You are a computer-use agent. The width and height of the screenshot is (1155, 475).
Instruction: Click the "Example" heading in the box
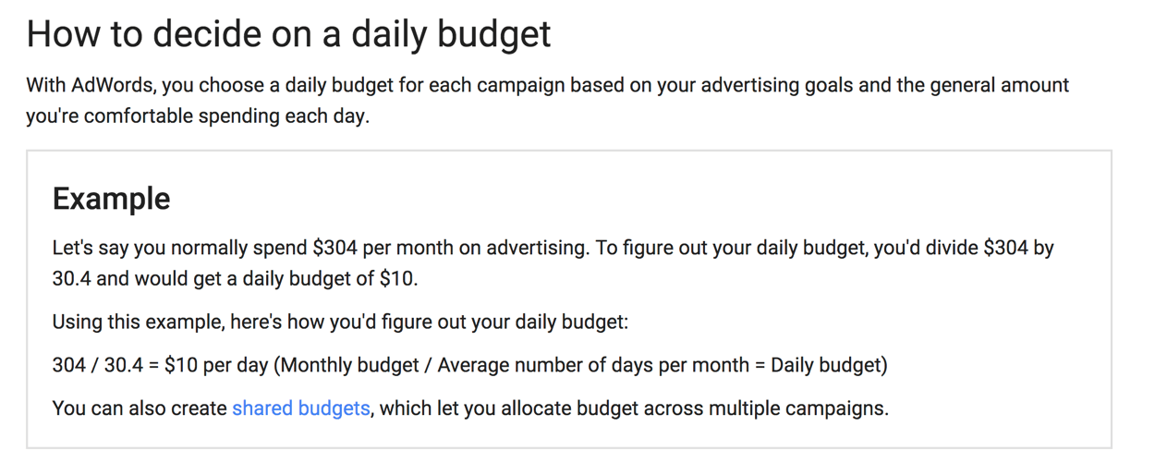pos(111,199)
